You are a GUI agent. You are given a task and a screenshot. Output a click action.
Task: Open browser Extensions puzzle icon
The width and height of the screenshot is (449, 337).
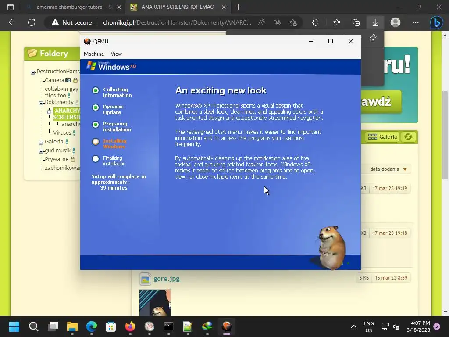click(315, 22)
